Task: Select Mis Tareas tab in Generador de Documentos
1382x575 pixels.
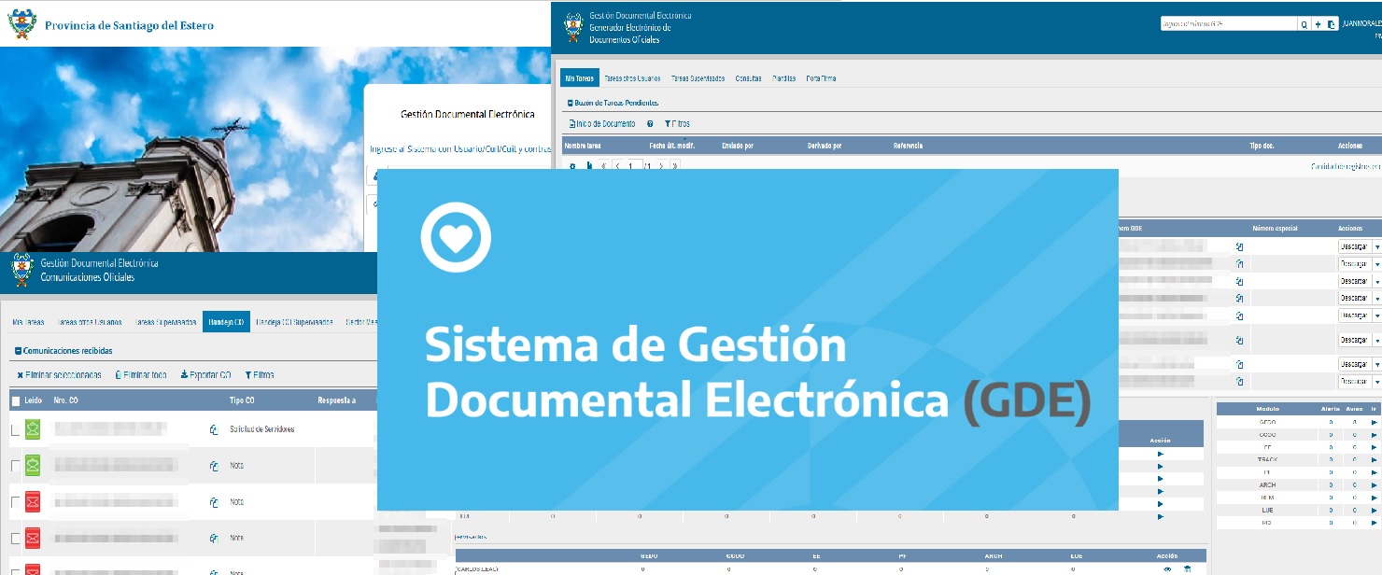Action: click(579, 78)
